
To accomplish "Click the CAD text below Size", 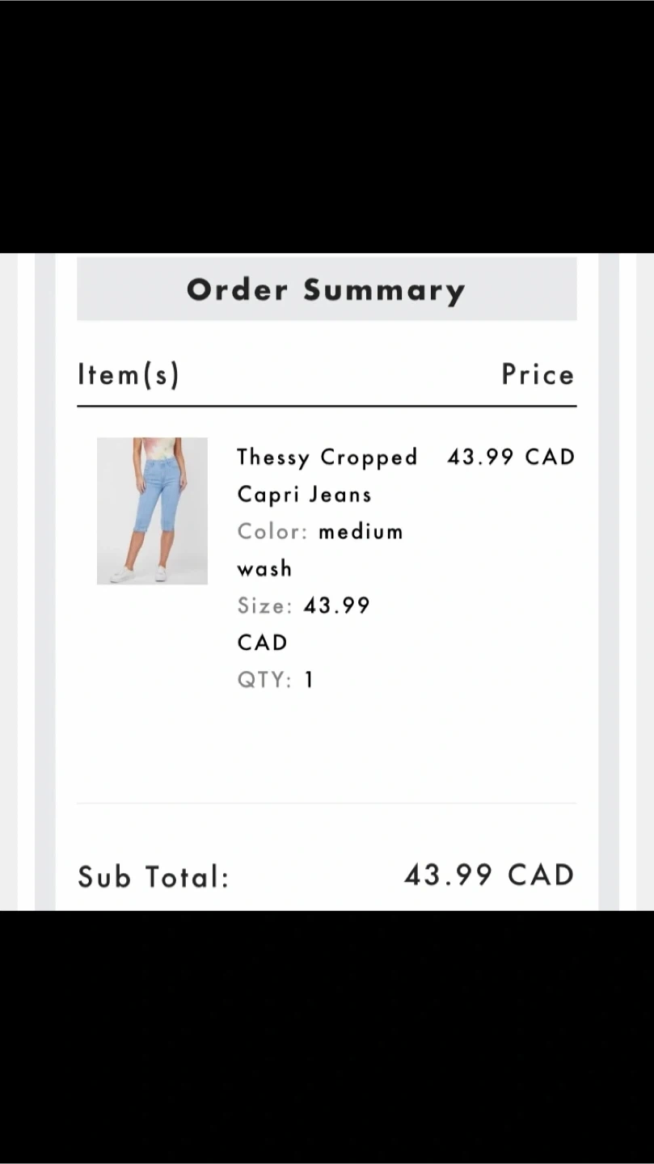I will tap(262, 643).
